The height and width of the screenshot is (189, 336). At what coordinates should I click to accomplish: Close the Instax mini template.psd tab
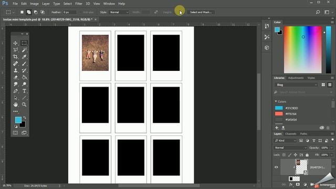click(x=96, y=19)
